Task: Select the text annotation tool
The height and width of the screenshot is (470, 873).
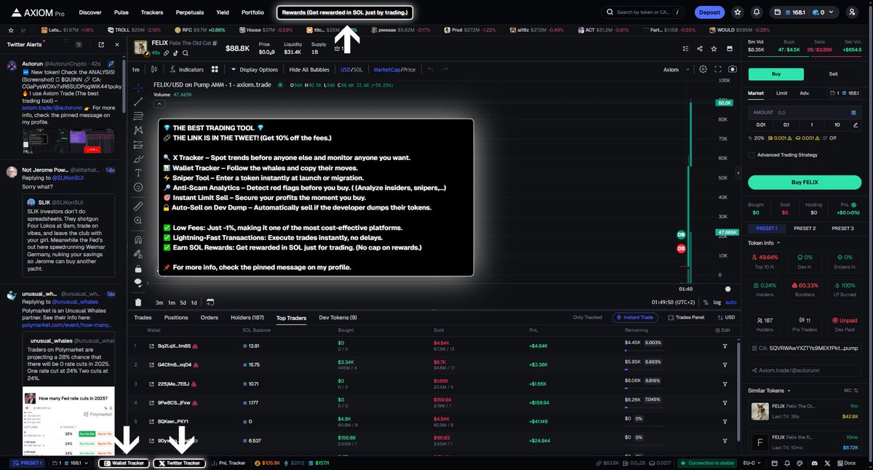Action: 138,172
